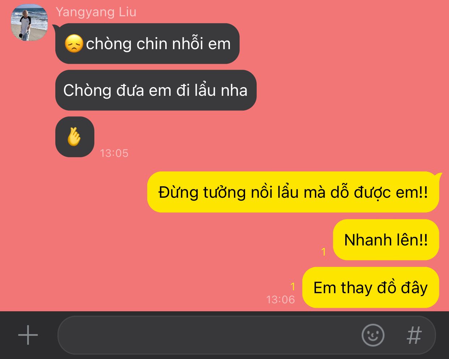449x359 pixels.
Task: Tap the hashtag search icon
Action: coord(414,335)
